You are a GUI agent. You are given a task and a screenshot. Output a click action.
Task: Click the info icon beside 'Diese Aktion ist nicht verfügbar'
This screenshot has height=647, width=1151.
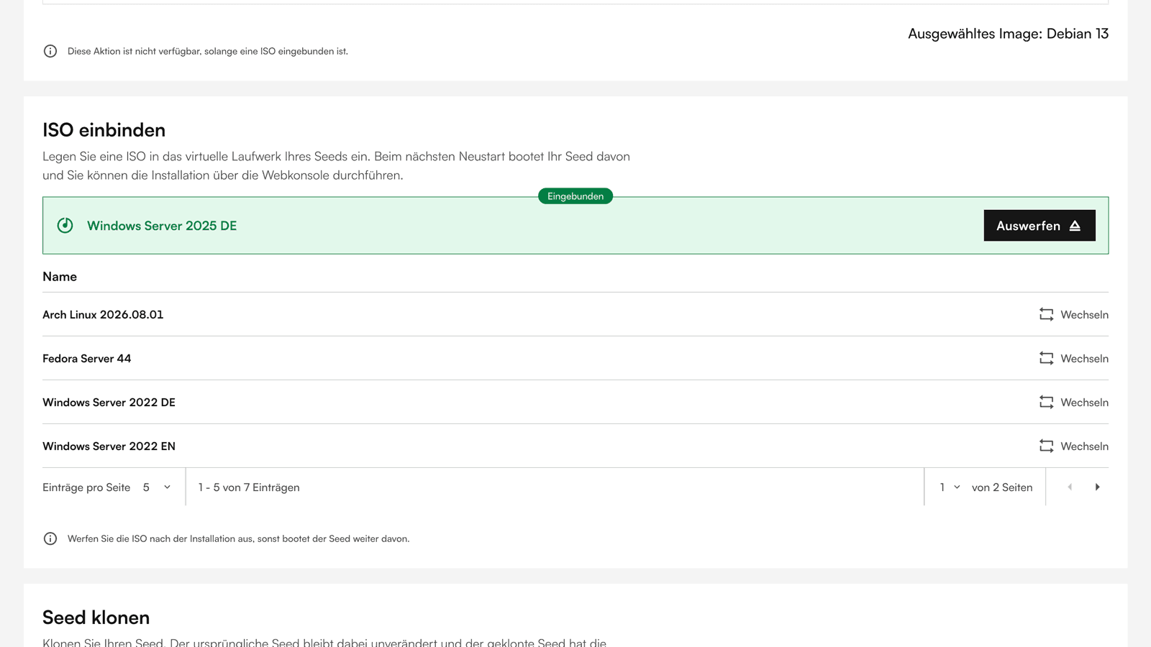[50, 51]
